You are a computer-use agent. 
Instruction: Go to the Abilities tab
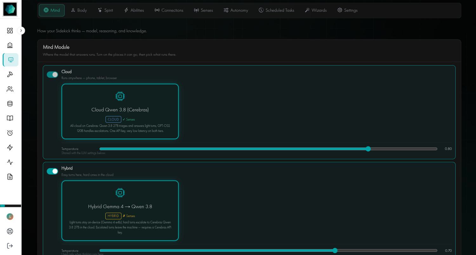(x=134, y=10)
